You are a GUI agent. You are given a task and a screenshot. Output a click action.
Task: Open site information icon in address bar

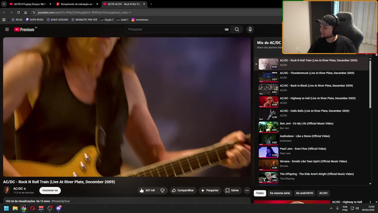pyautogui.click(x=34, y=12)
